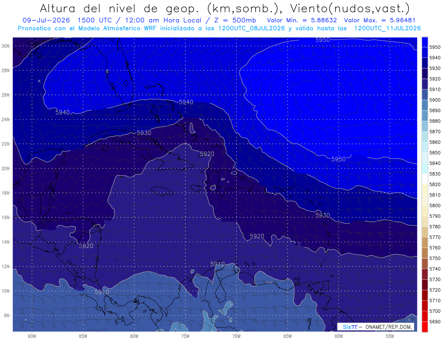Click the '5950' label in the color scale
The width and height of the screenshot is (442, 341).
[435, 47]
